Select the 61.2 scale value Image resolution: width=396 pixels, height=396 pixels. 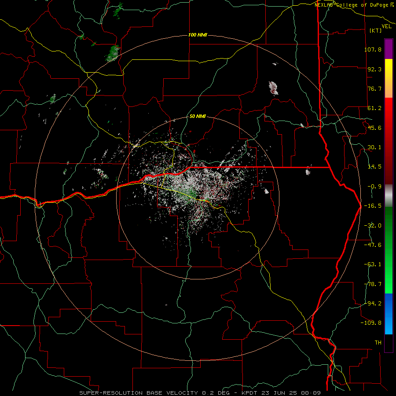point(374,108)
